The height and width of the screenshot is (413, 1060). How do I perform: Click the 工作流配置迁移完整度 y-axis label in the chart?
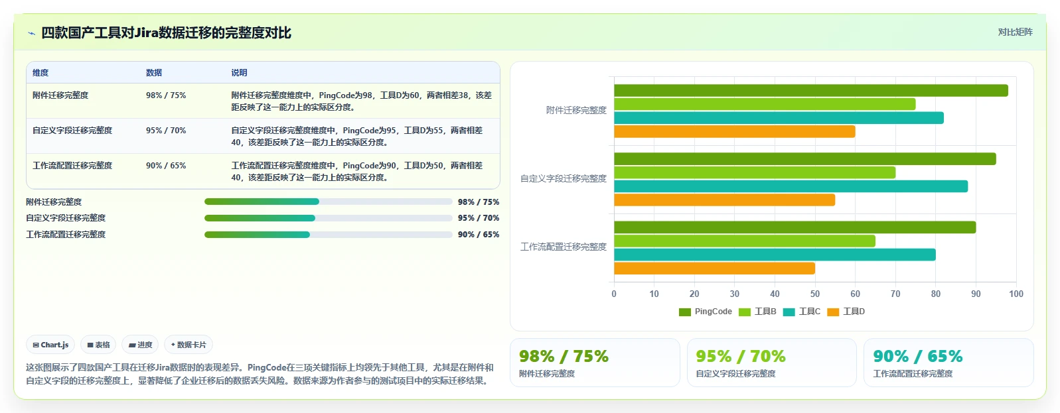pos(564,247)
